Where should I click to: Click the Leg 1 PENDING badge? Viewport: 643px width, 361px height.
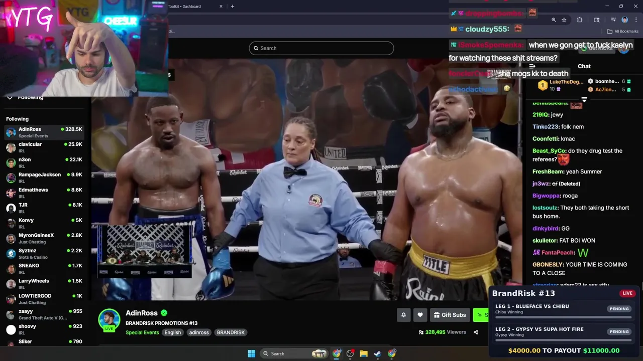pyautogui.click(x=619, y=309)
